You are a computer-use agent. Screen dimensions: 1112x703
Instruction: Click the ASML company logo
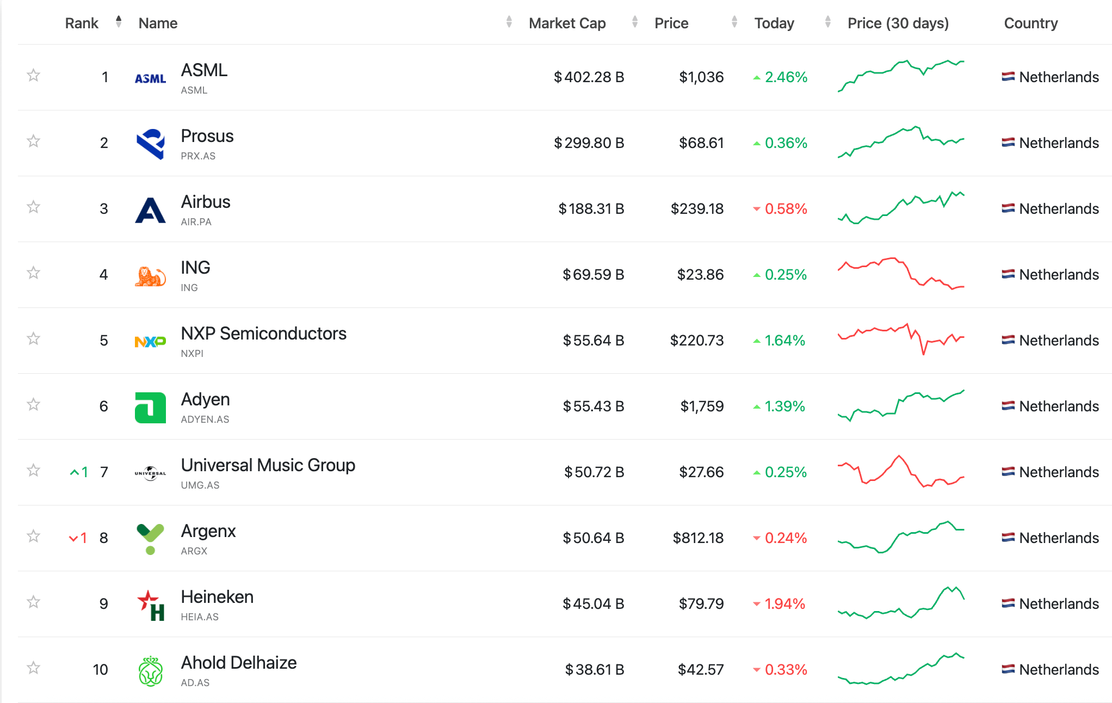pyautogui.click(x=150, y=78)
